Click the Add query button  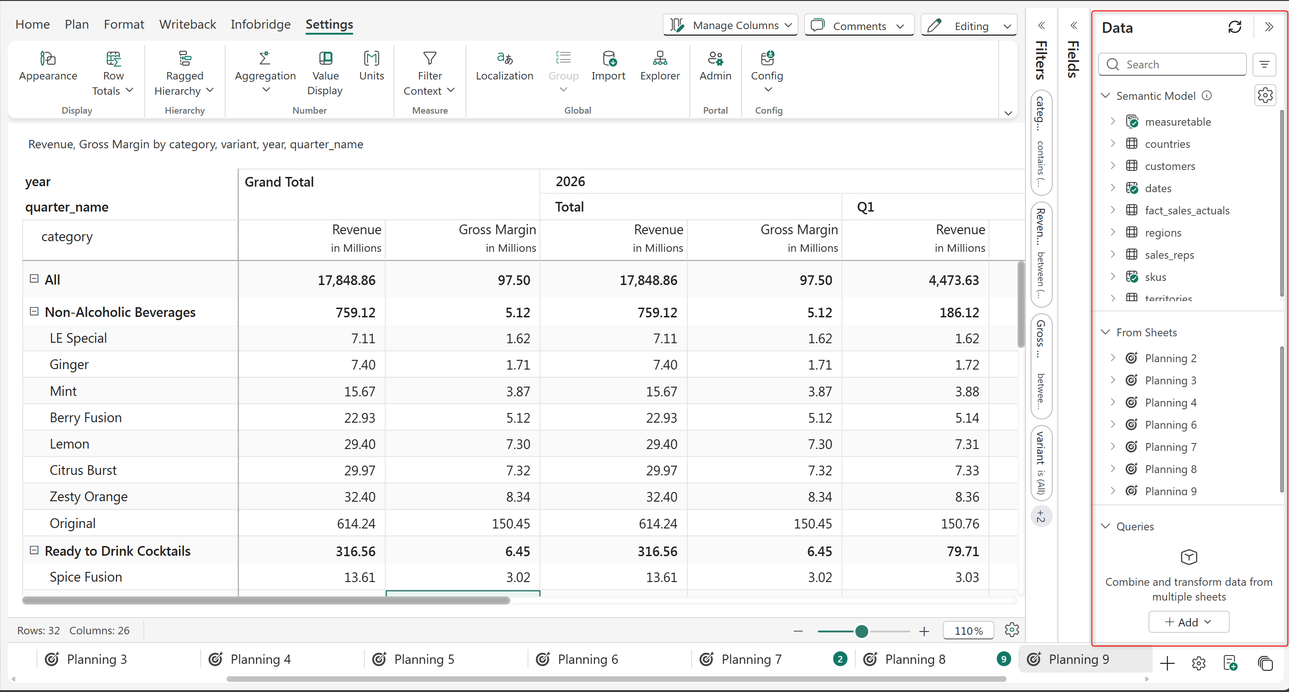[1188, 621]
